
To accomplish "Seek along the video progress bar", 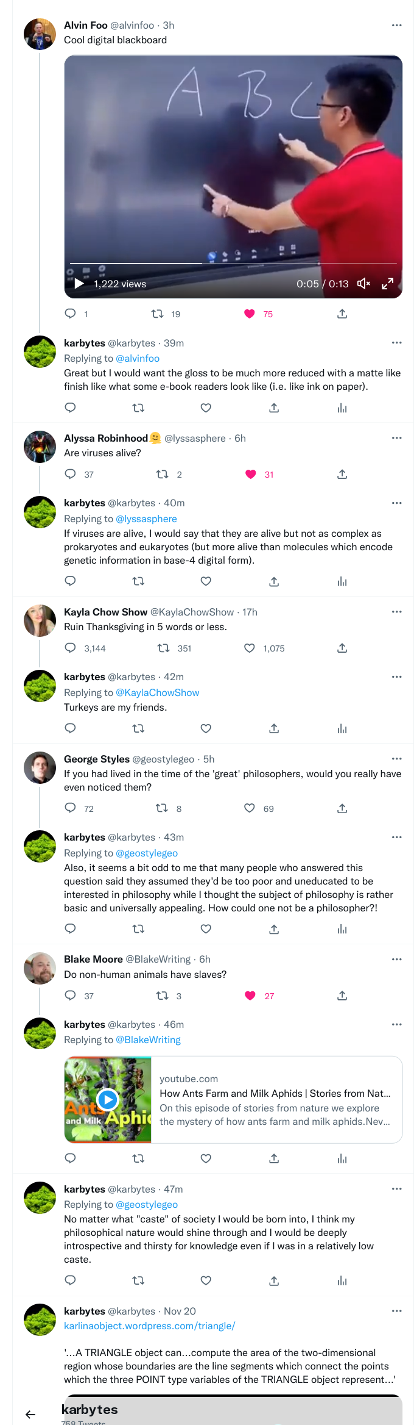I will [233, 264].
